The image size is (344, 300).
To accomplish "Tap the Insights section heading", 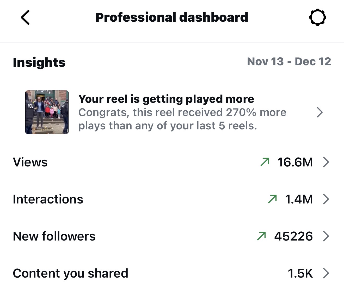I will pos(39,62).
